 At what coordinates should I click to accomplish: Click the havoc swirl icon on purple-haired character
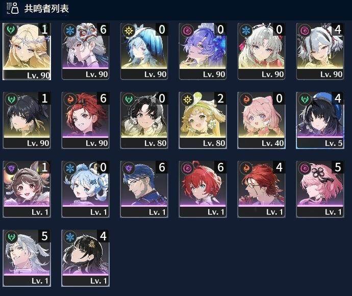pyautogui.click(x=187, y=30)
